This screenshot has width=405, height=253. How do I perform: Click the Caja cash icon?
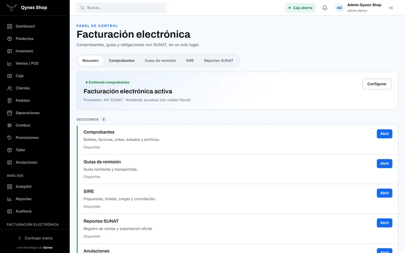tap(10, 76)
